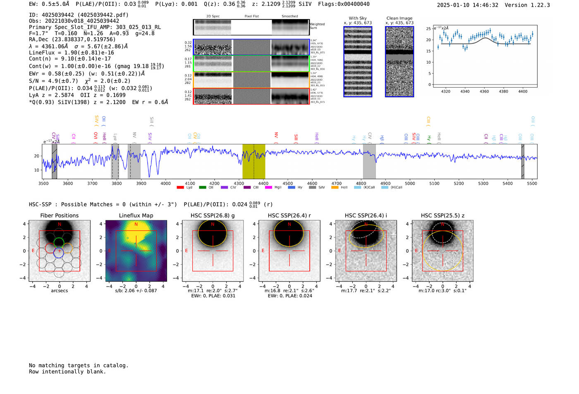579x394 pixels.
Task: Click the Clean Image fiber cutout
Action: point(400,62)
